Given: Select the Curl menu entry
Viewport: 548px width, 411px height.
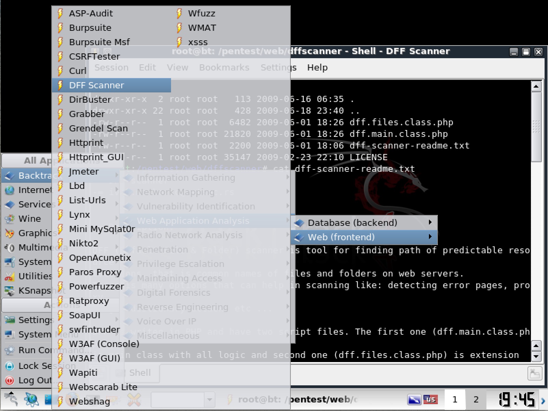Looking at the screenshot, I should point(111,71).
